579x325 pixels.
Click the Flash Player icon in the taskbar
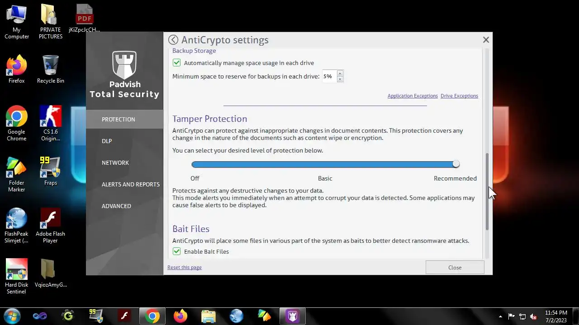click(x=124, y=316)
